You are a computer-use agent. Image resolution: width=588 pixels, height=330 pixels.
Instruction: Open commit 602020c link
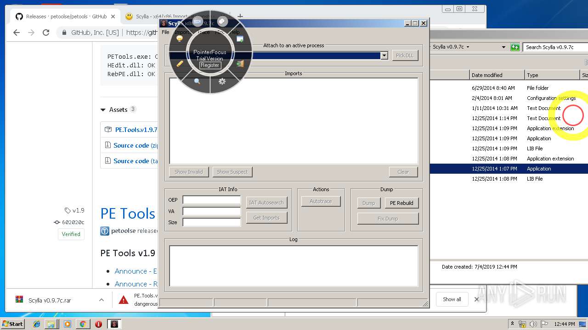tap(69, 222)
